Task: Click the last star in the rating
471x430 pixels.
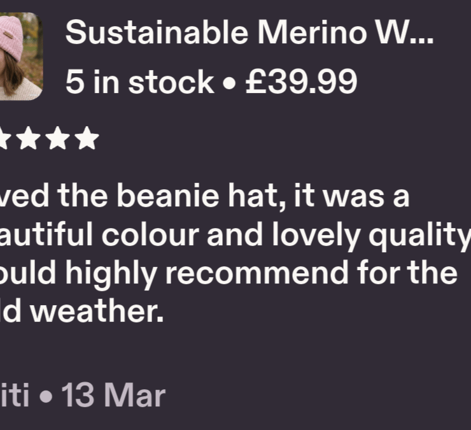Action: point(87,138)
